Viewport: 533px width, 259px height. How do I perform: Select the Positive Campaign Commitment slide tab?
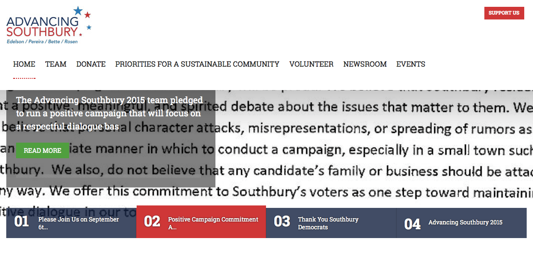(x=213, y=223)
